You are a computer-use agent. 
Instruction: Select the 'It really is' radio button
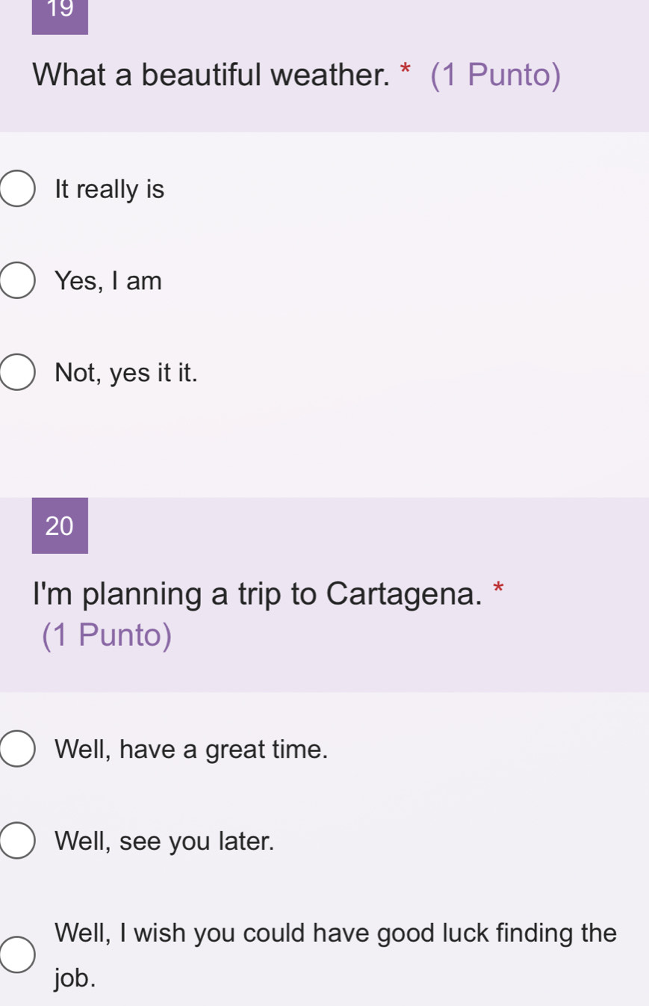coord(17,190)
